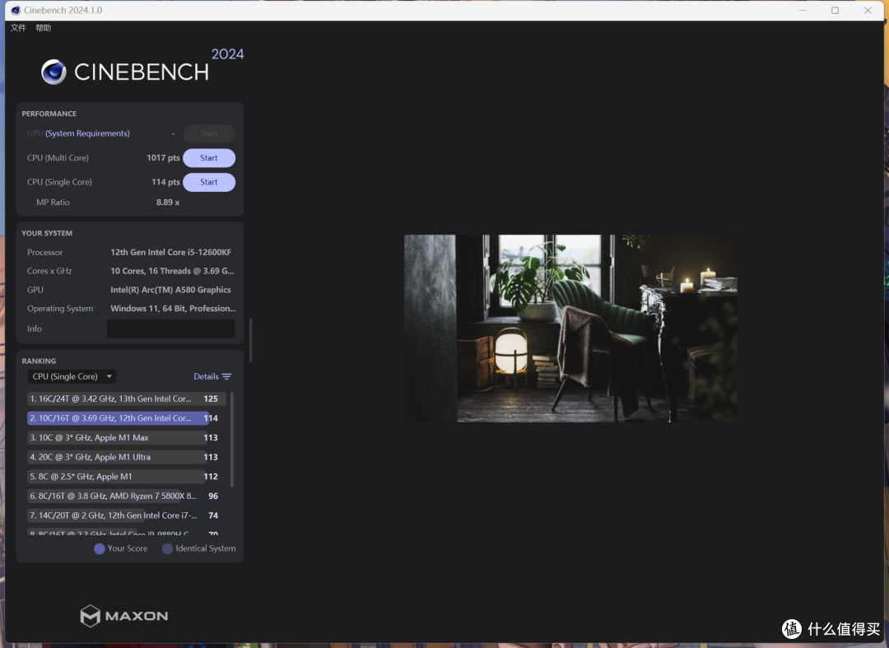Screen dimensions: 889x648
Task: Click the disabled GPU Start button
Action: (x=208, y=133)
